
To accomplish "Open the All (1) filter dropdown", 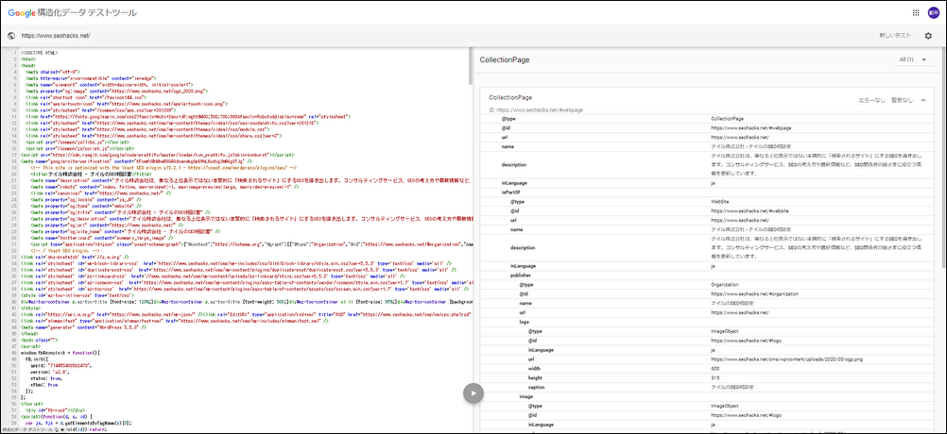I will [x=913, y=59].
